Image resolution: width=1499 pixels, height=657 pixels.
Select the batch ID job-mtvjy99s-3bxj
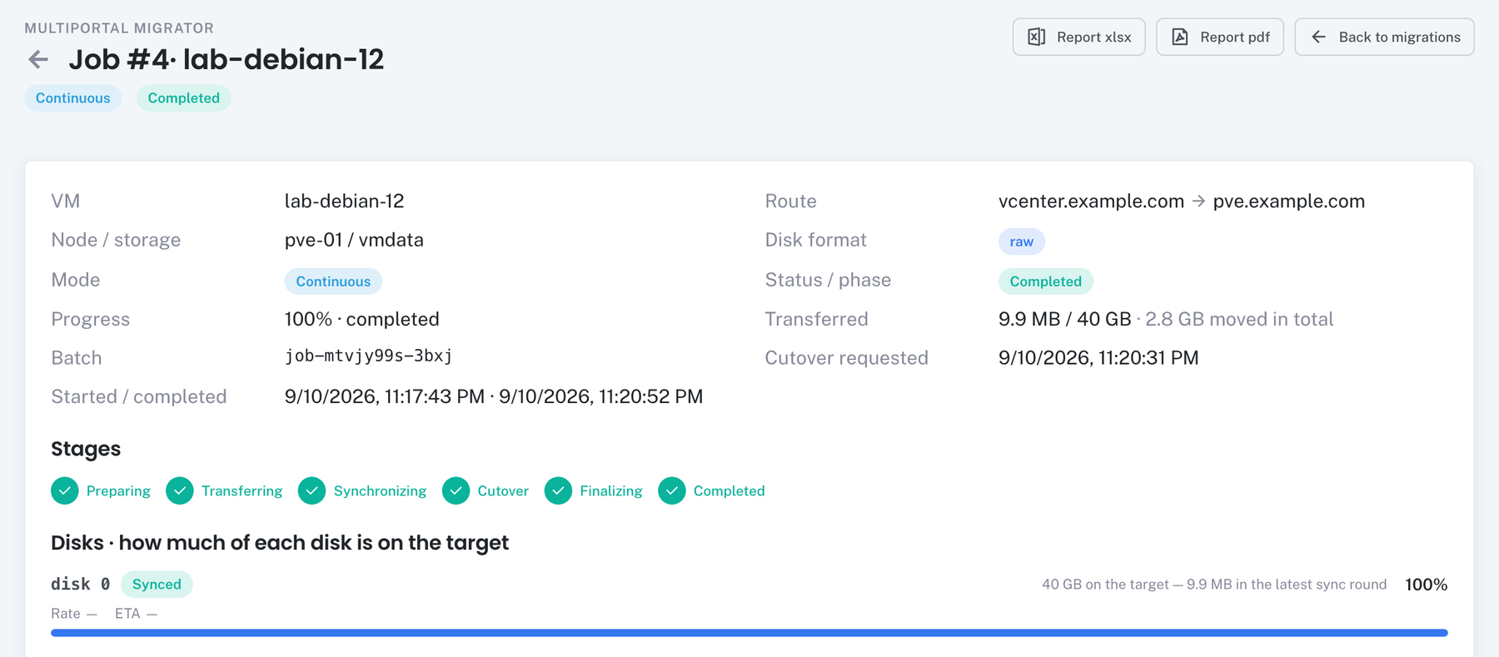[x=369, y=356]
